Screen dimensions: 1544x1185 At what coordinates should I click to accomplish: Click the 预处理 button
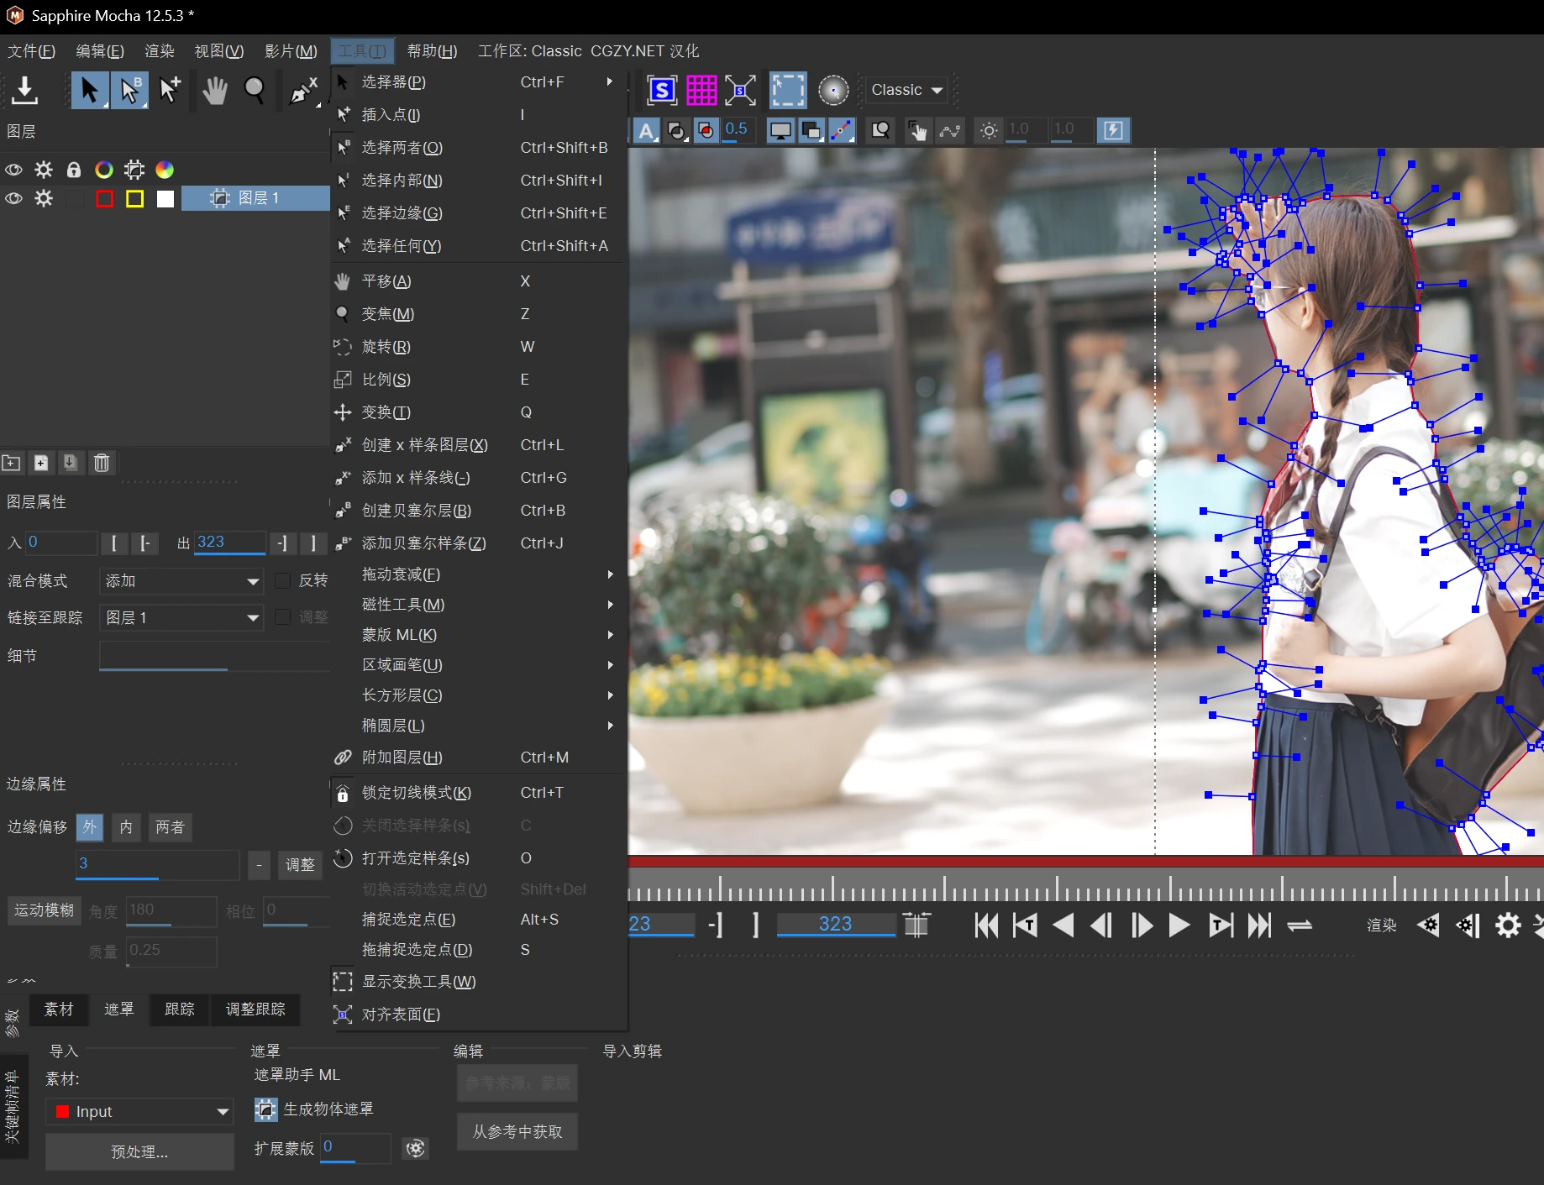pyautogui.click(x=139, y=1151)
